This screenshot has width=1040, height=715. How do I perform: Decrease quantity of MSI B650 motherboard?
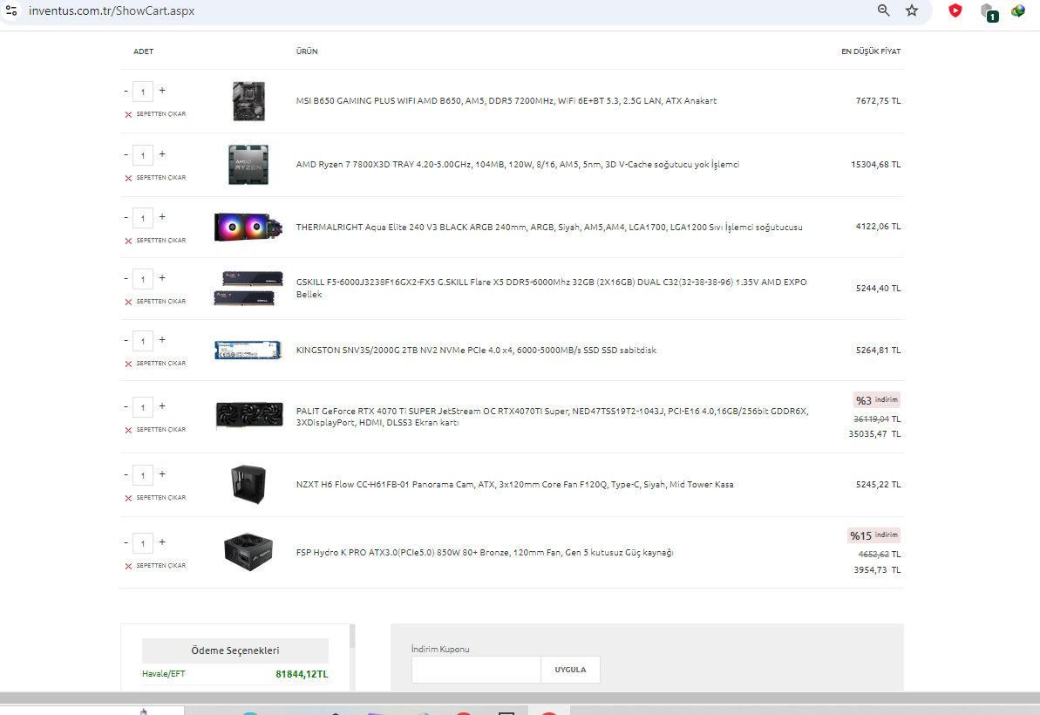126,91
